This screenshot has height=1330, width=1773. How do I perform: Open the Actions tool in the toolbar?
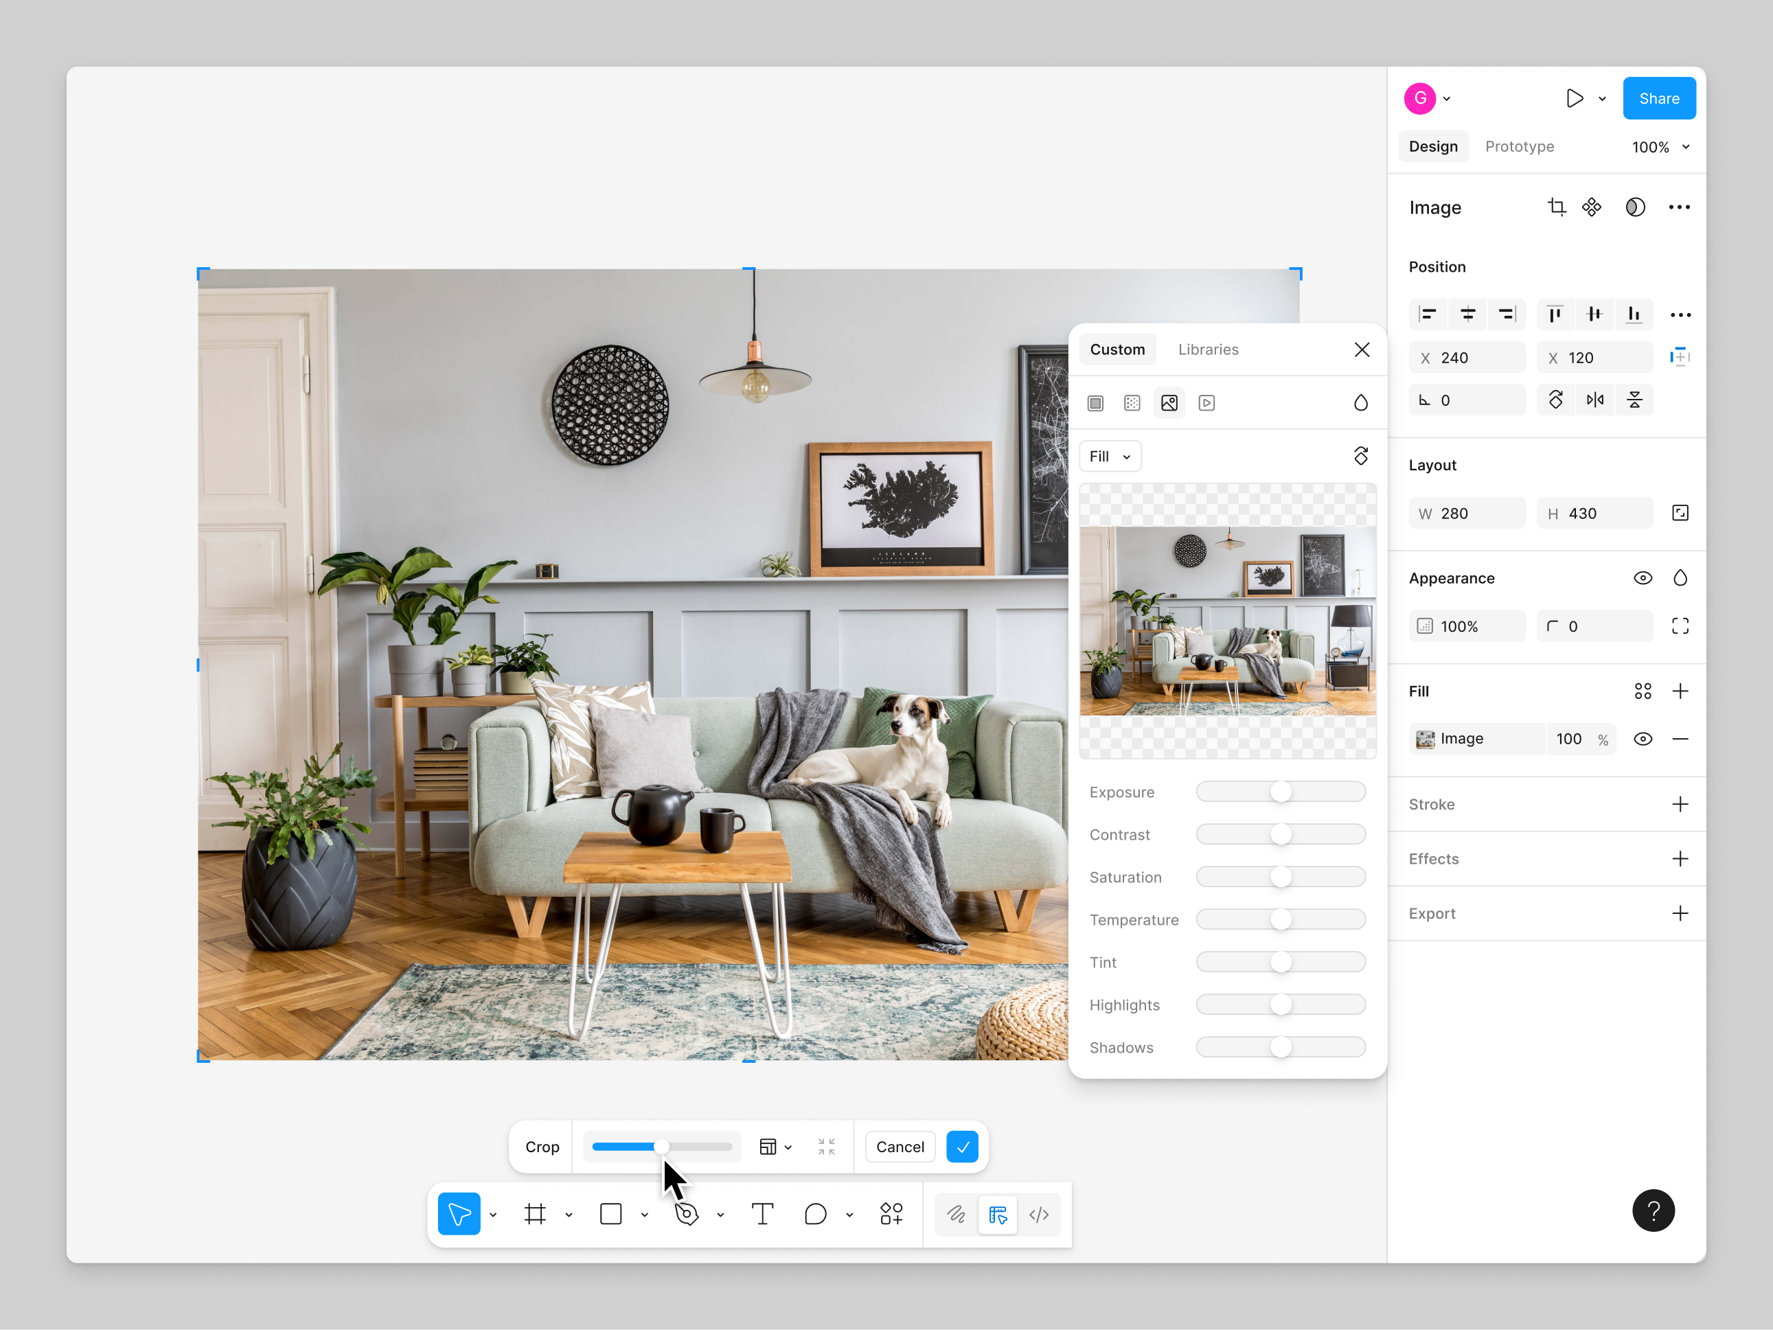891,1214
